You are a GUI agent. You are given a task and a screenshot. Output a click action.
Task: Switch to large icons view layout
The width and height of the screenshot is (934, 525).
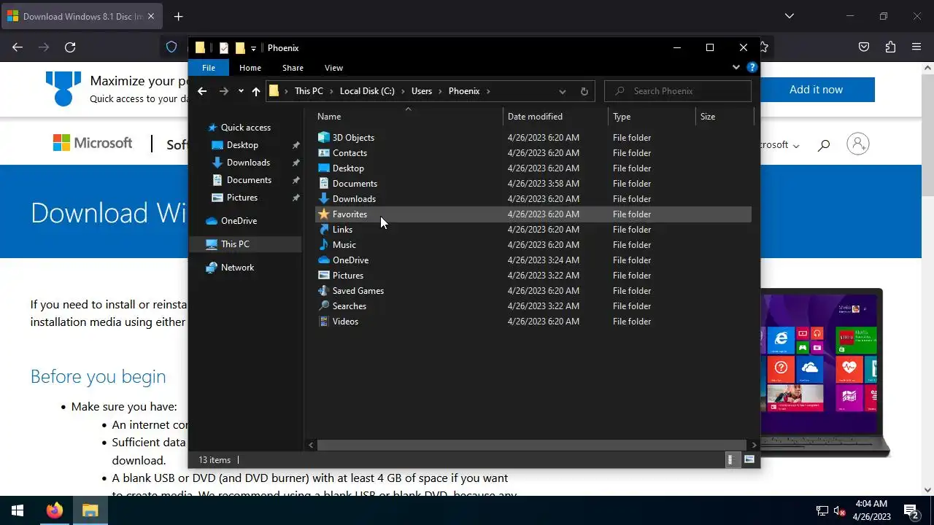click(x=749, y=459)
